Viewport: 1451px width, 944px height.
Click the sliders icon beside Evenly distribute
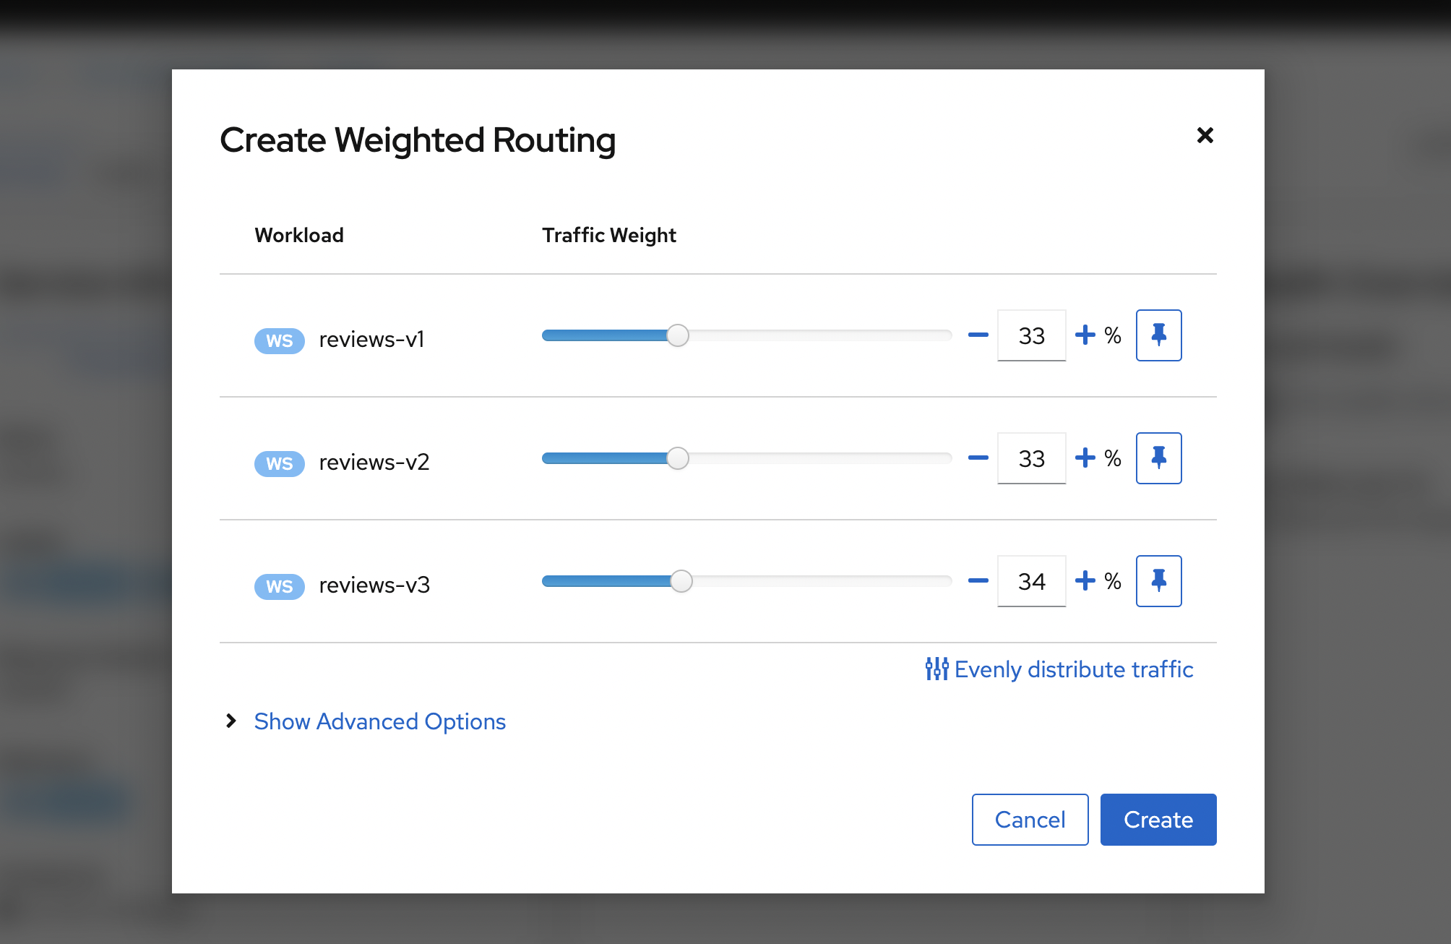[x=937, y=669]
